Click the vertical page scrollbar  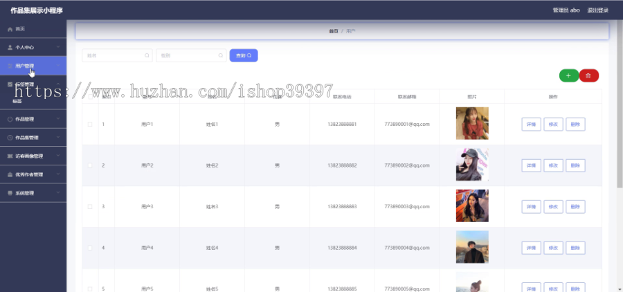pos(620,103)
